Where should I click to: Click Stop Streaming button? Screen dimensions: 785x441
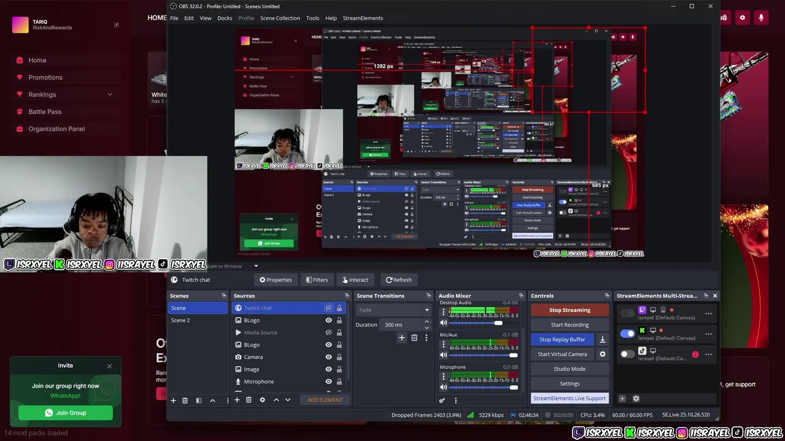point(570,310)
